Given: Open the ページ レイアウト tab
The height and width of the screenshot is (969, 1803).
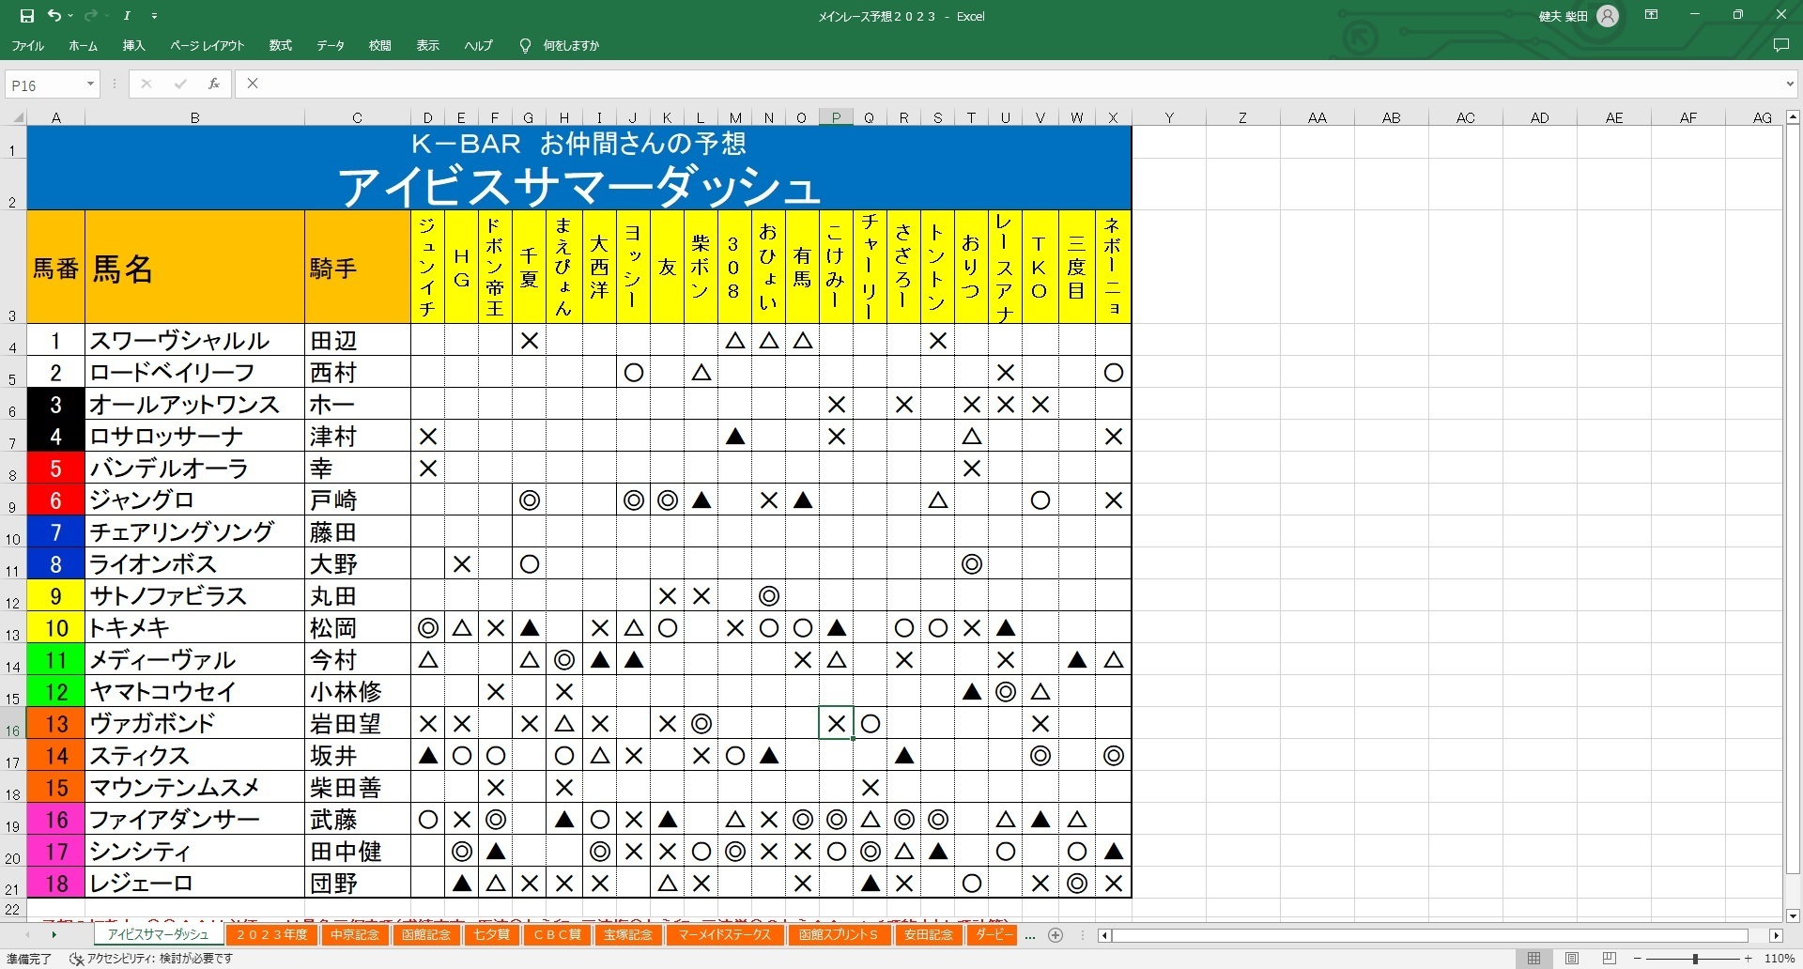Looking at the screenshot, I should [207, 45].
